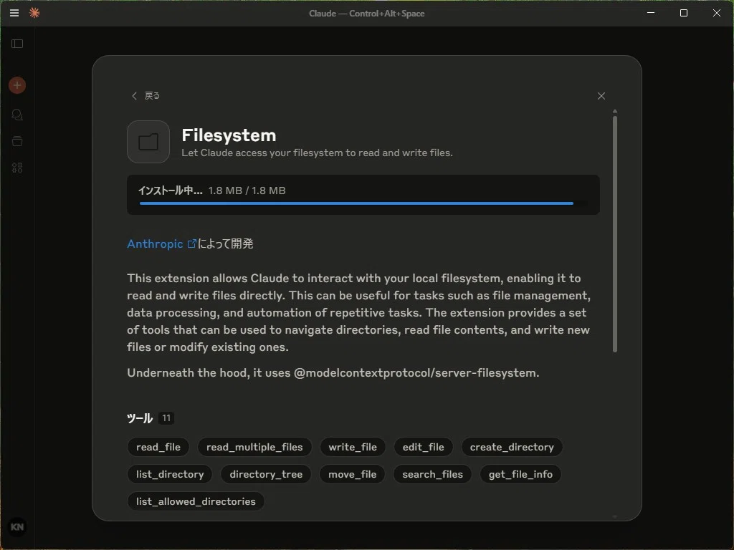The width and height of the screenshot is (734, 550).
Task: Open the KN user profile avatar
Action: click(17, 527)
